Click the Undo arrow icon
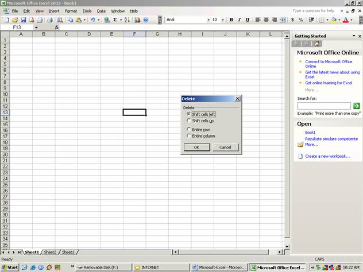This screenshot has width=363, height=272. [93, 20]
